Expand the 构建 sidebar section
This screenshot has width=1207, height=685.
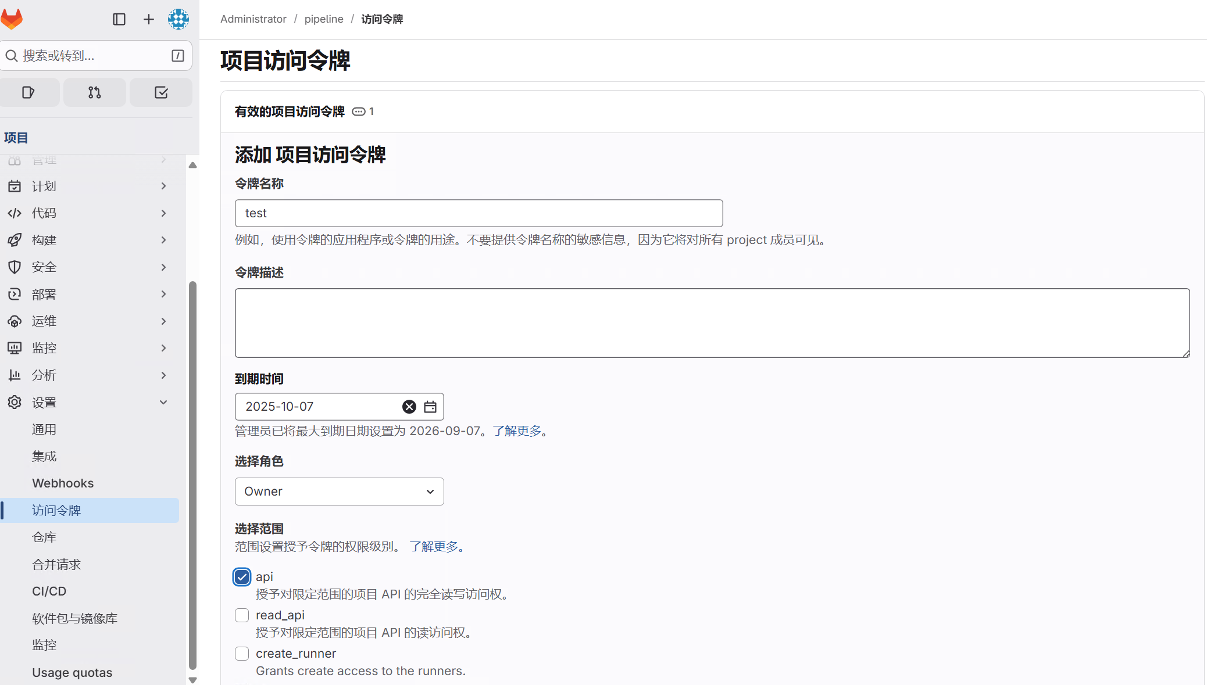point(87,240)
